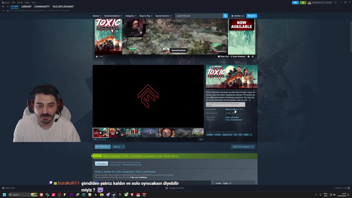
Task: Open the Cart button
Action: [x=252, y=16]
